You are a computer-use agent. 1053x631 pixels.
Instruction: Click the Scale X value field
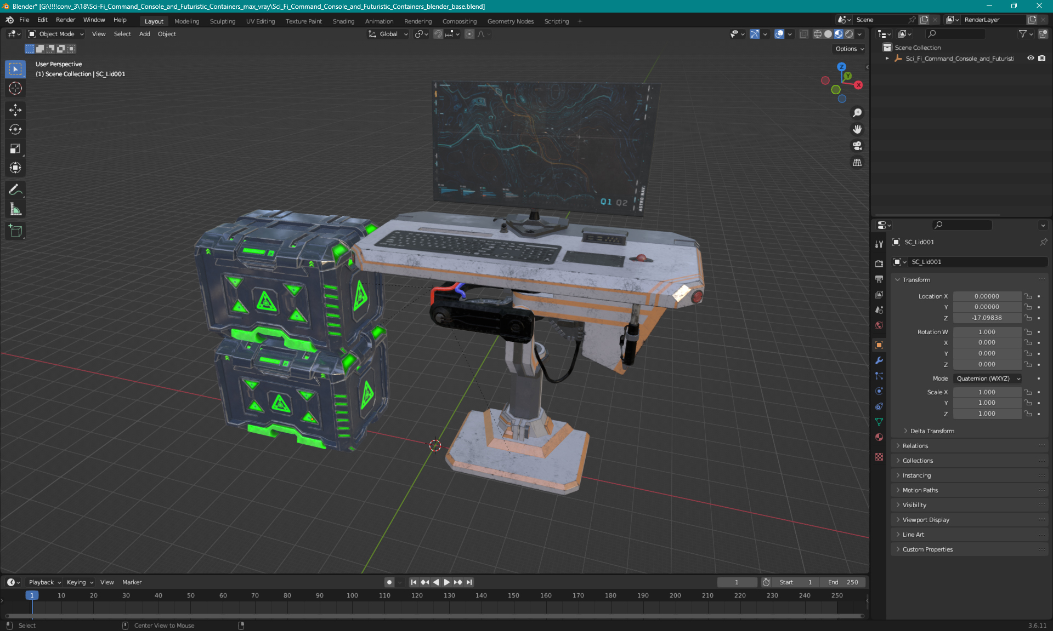(987, 392)
